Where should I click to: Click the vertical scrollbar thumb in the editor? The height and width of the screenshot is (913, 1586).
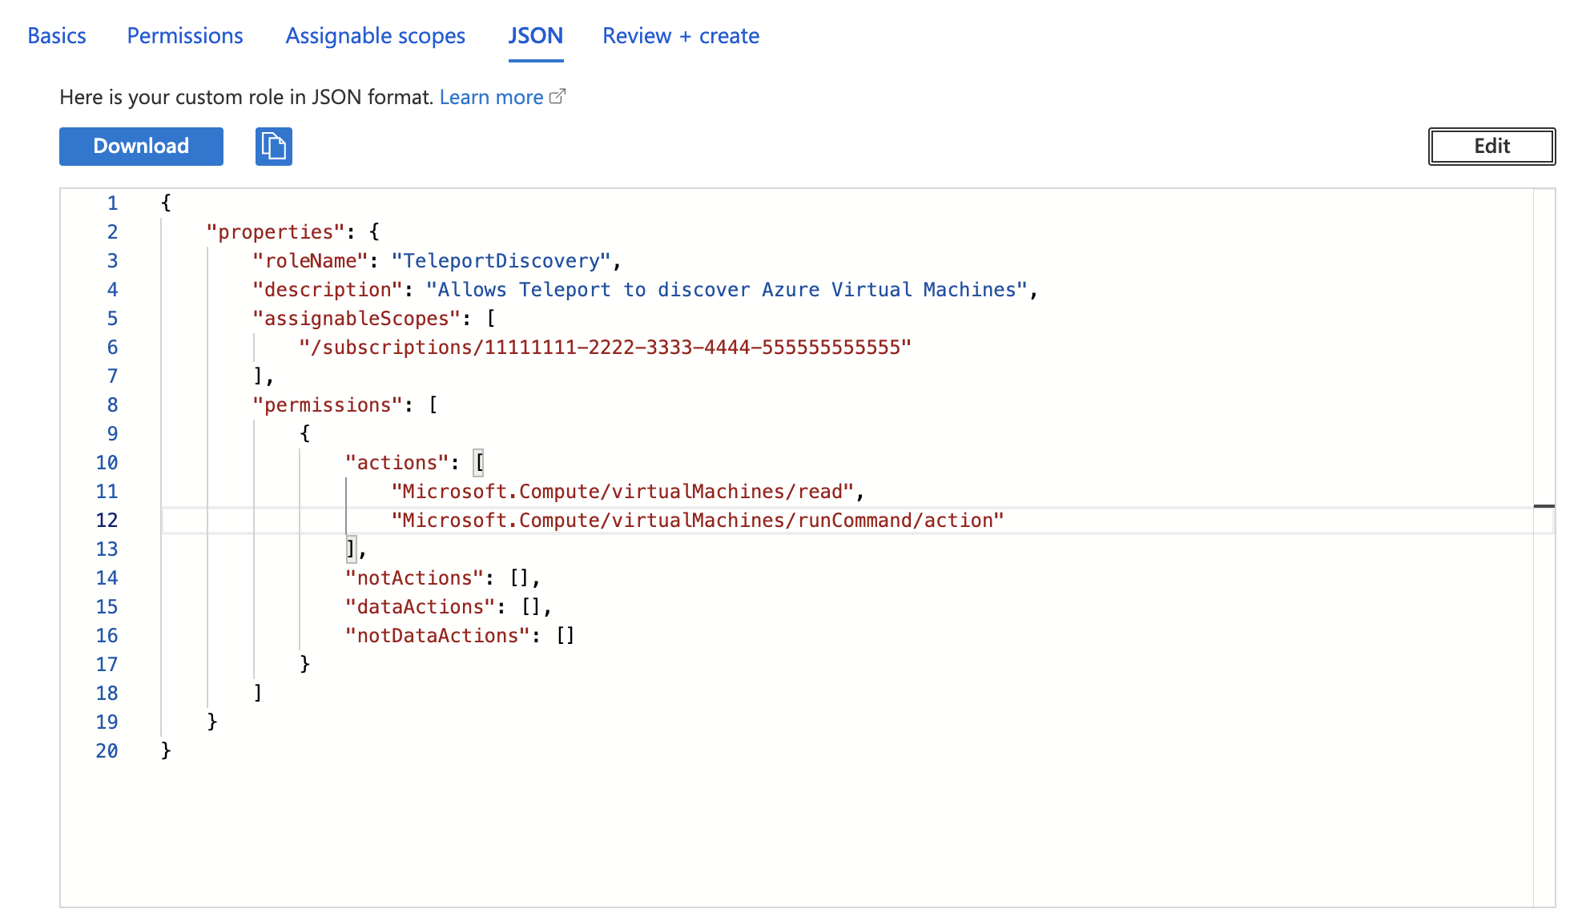point(1544,507)
